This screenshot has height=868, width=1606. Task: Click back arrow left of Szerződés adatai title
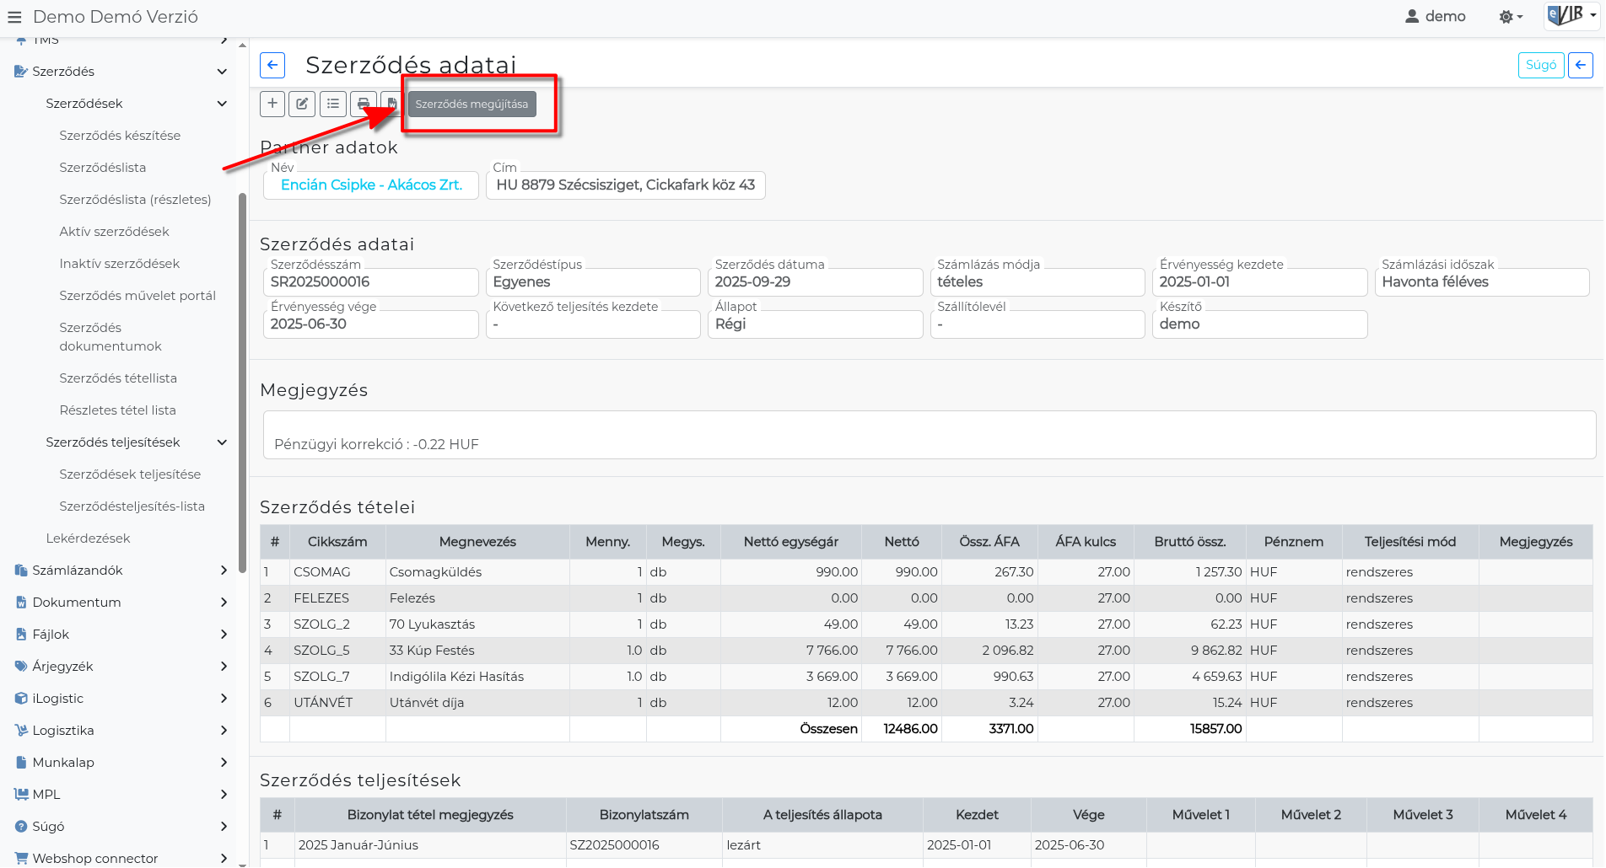[272, 65]
